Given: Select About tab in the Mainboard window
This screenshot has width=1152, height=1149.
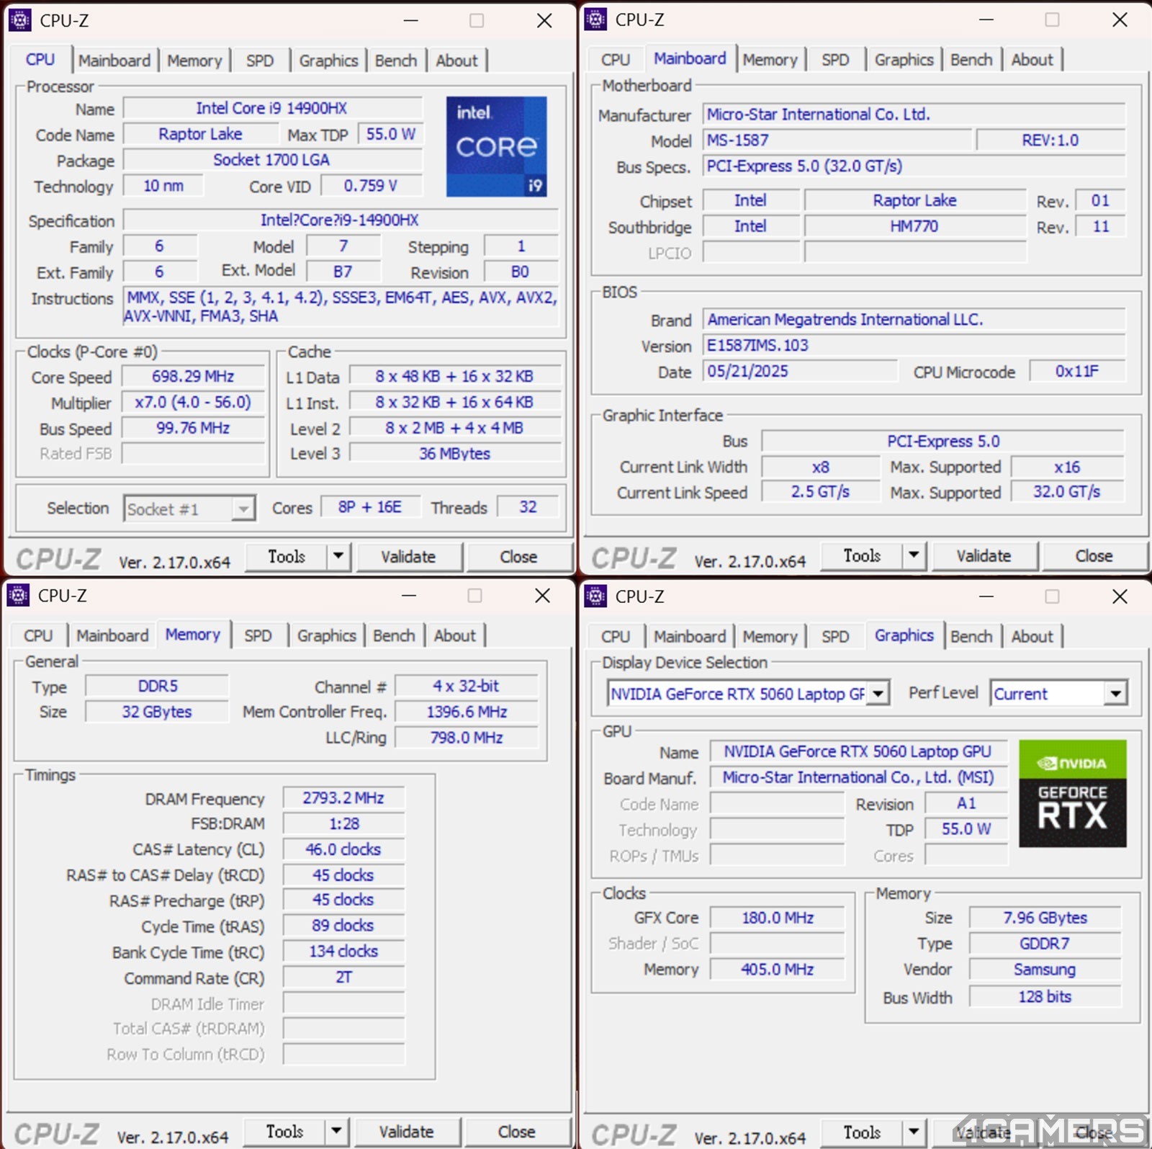Looking at the screenshot, I should point(1031,60).
